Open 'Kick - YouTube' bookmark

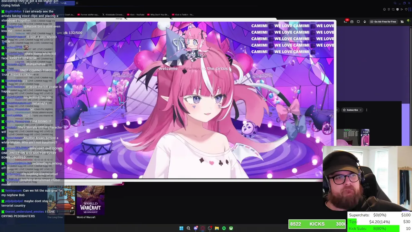(136, 15)
